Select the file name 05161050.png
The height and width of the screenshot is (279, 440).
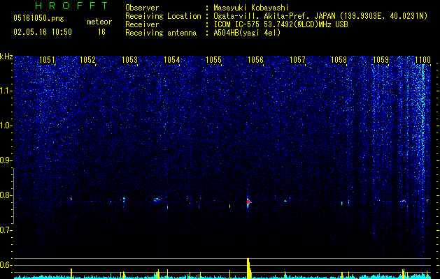[38, 18]
